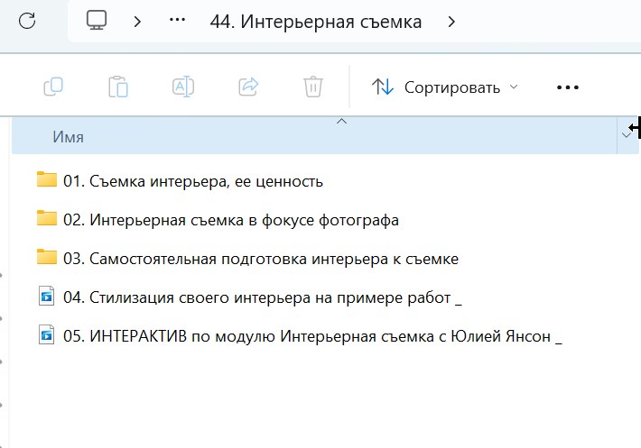Click the Paste toolbar icon
The image size is (641, 448).
pos(118,87)
